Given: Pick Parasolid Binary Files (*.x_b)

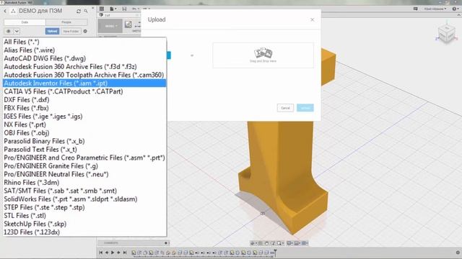Looking at the screenshot, I should coord(84,141).
